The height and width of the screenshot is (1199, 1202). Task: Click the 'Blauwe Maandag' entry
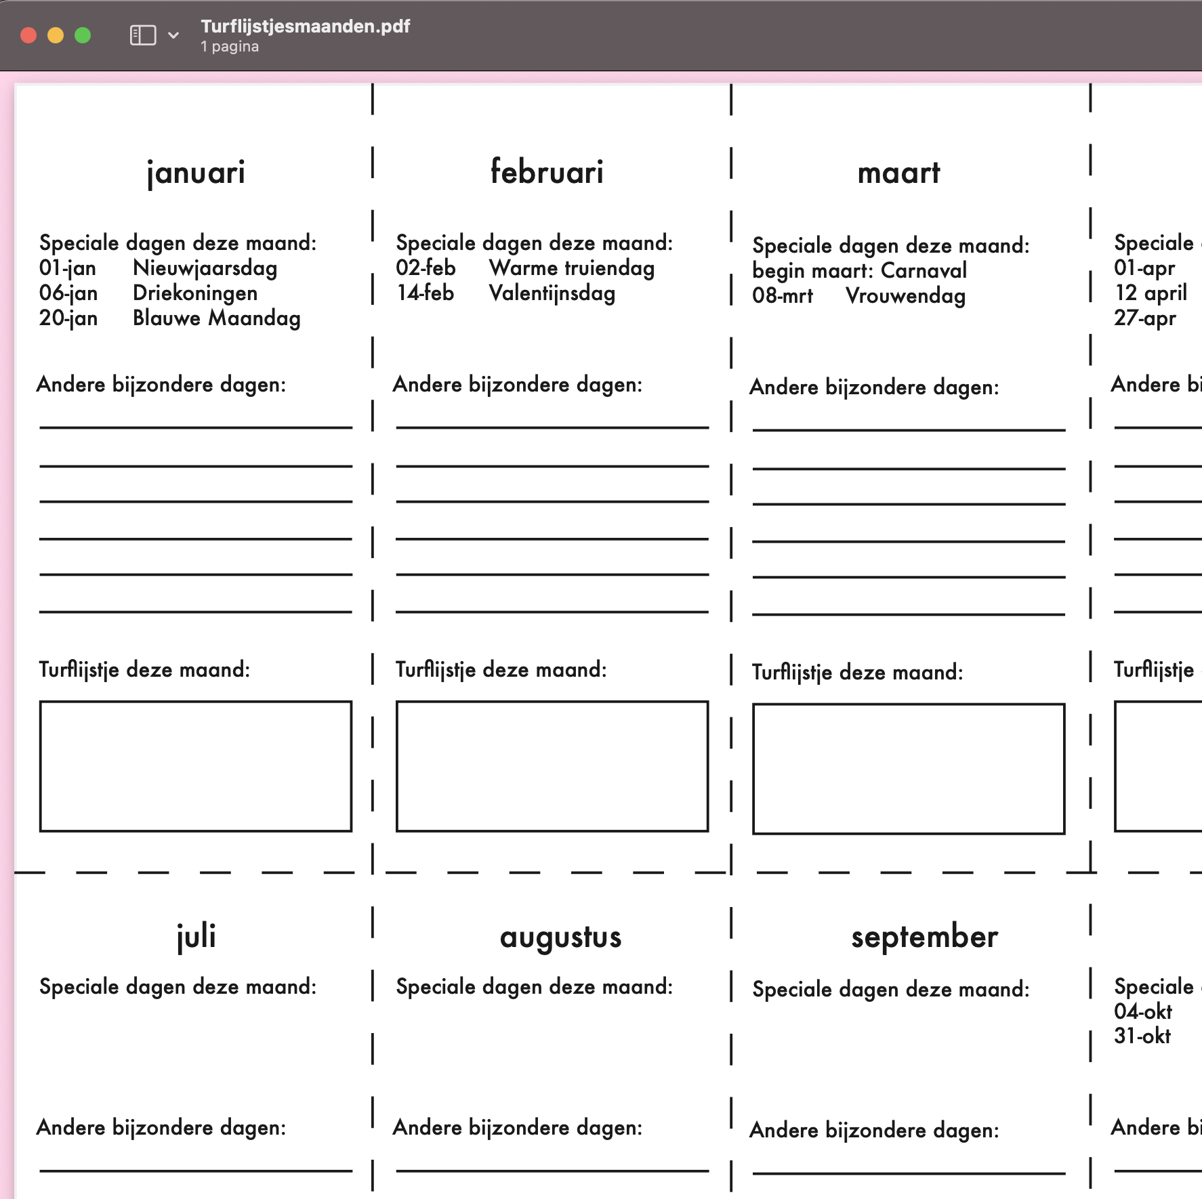(216, 318)
